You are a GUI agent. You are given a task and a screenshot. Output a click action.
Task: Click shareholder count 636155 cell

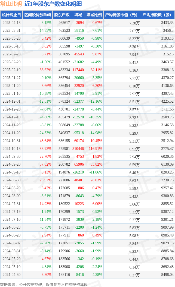coord(64,141)
